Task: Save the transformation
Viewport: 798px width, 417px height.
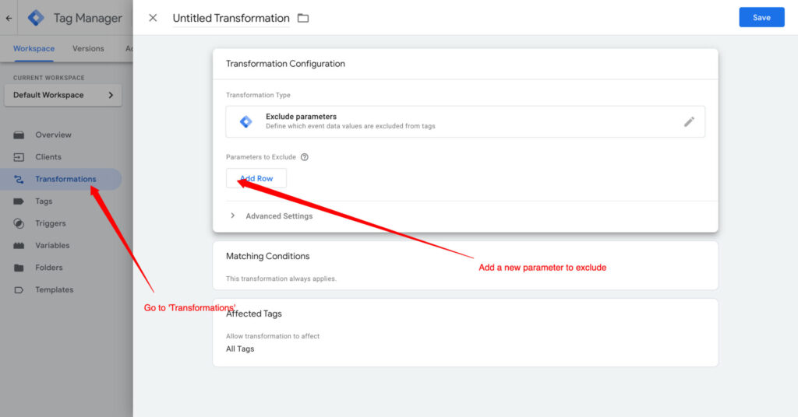Action: click(761, 17)
